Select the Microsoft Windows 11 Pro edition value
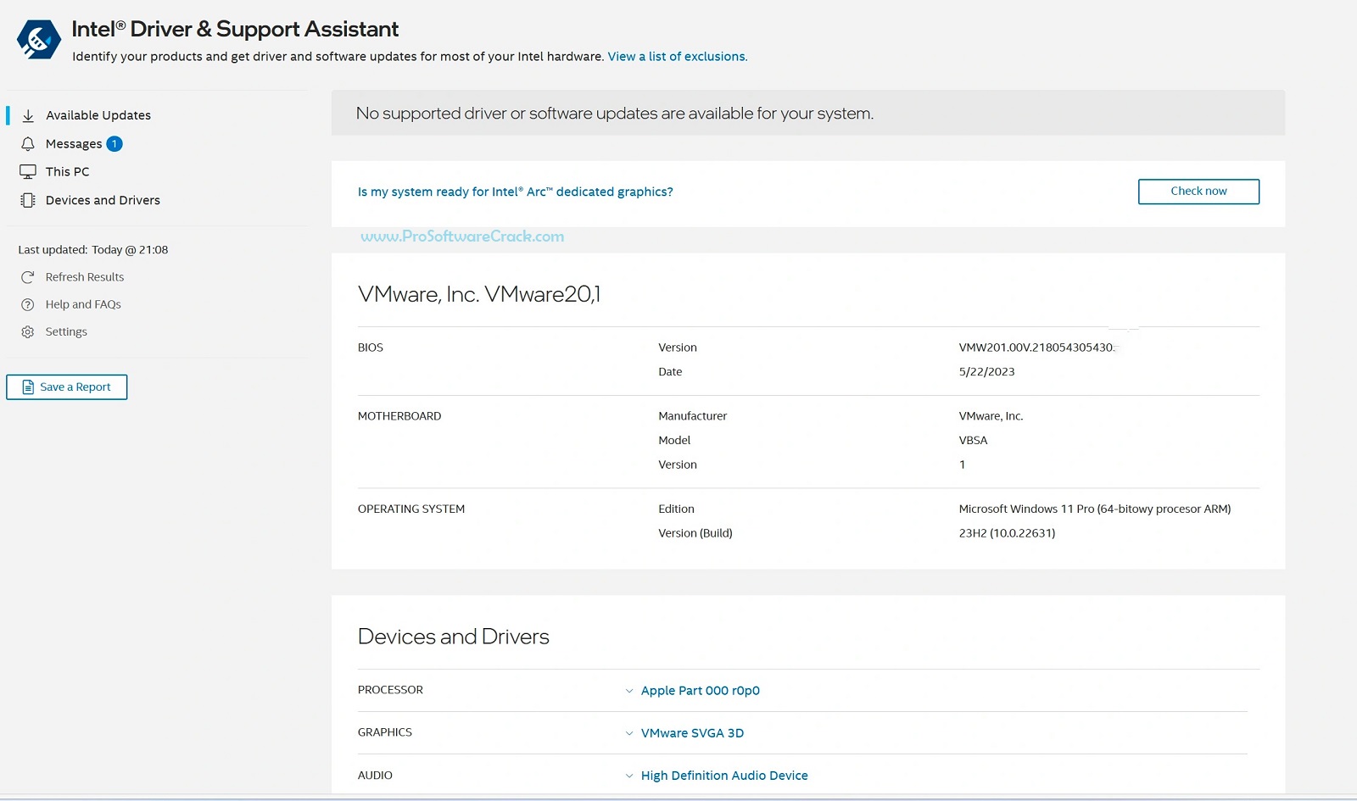 click(x=1095, y=509)
